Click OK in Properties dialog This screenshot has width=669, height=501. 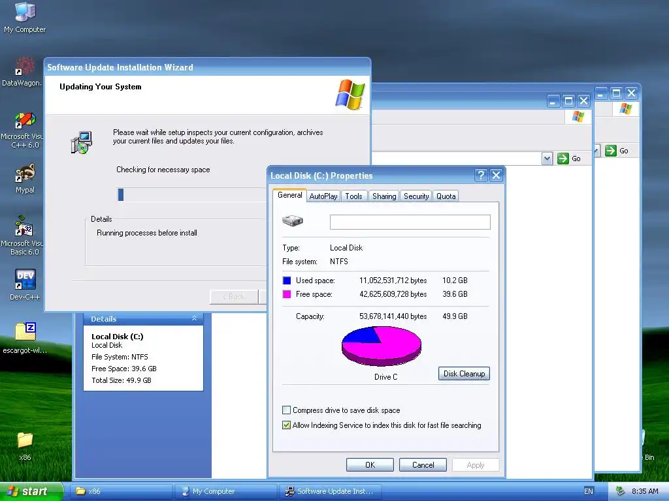[x=370, y=464]
